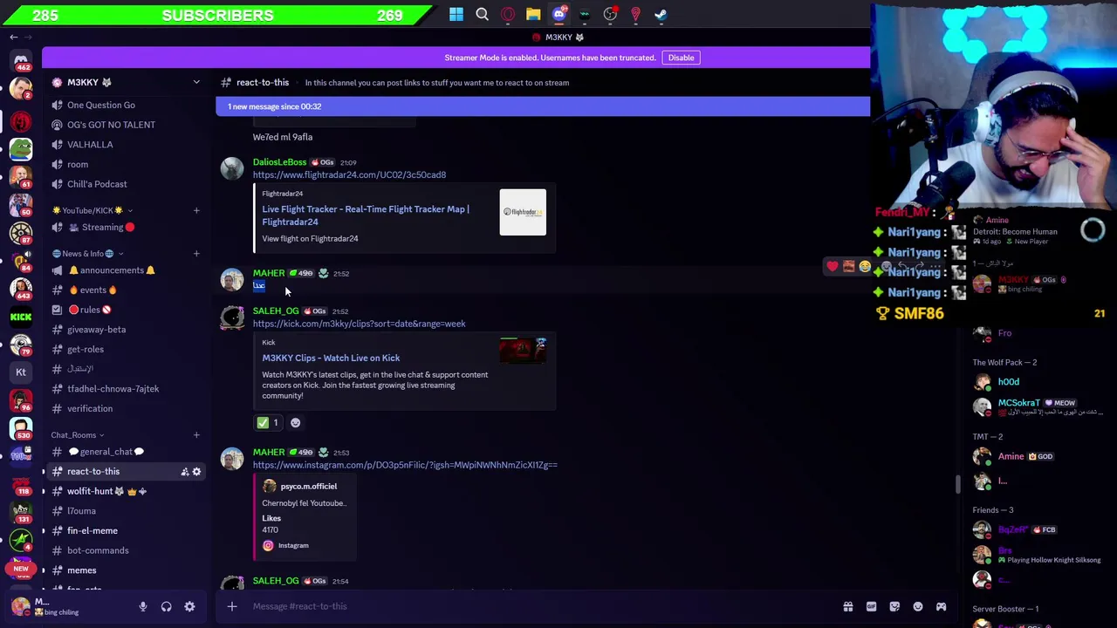Open the flightradar24.com link
The width and height of the screenshot is (1117, 628).
[349, 174]
